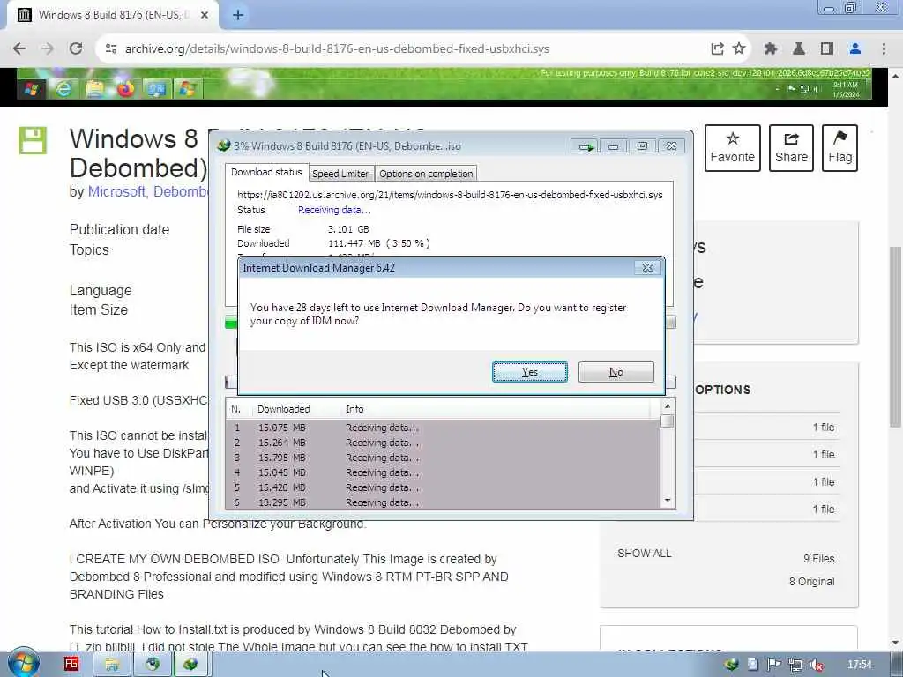Screen dimensions: 903x677
Task: Close the Internet Download Manager 6.42 dialog
Action: pos(647,268)
